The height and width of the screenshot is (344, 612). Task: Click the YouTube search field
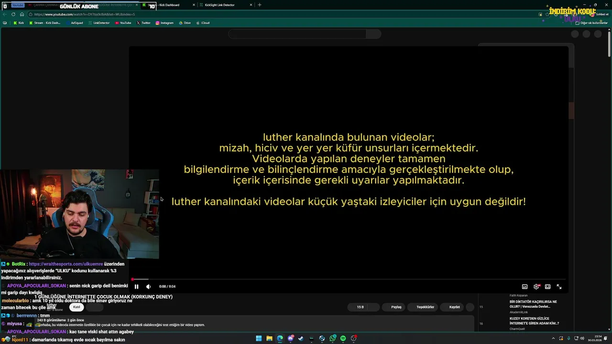click(x=297, y=34)
